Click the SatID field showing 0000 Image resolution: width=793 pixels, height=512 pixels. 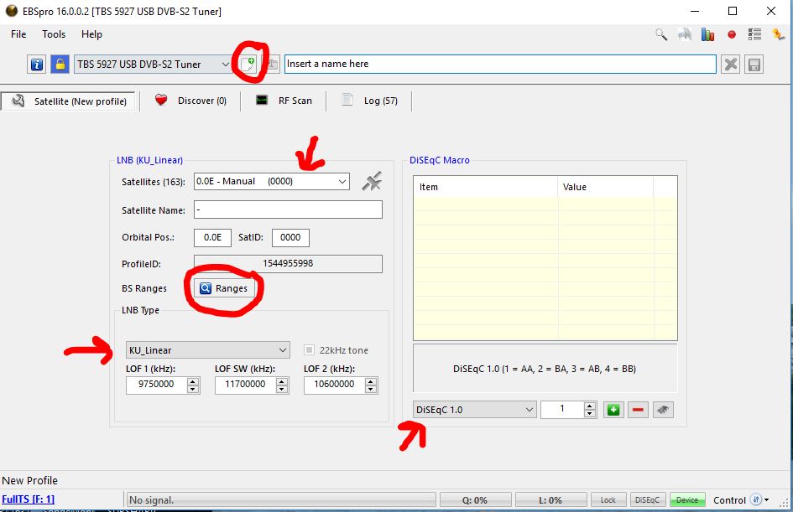click(290, 237)
